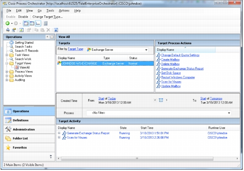Select Search Work tree item
Image resolution: width=244 pixels, height=171 pixels.
pos(23,59)
